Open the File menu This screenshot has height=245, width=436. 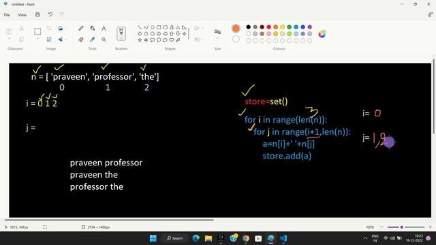click(7, 15)
